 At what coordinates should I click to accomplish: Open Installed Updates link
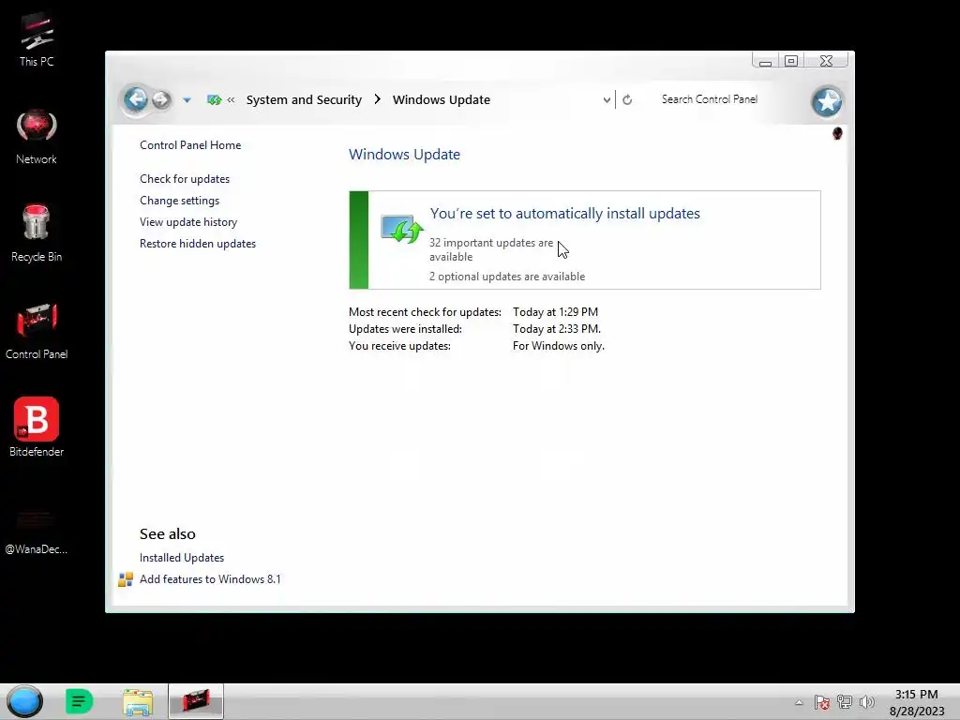(182, 558)
